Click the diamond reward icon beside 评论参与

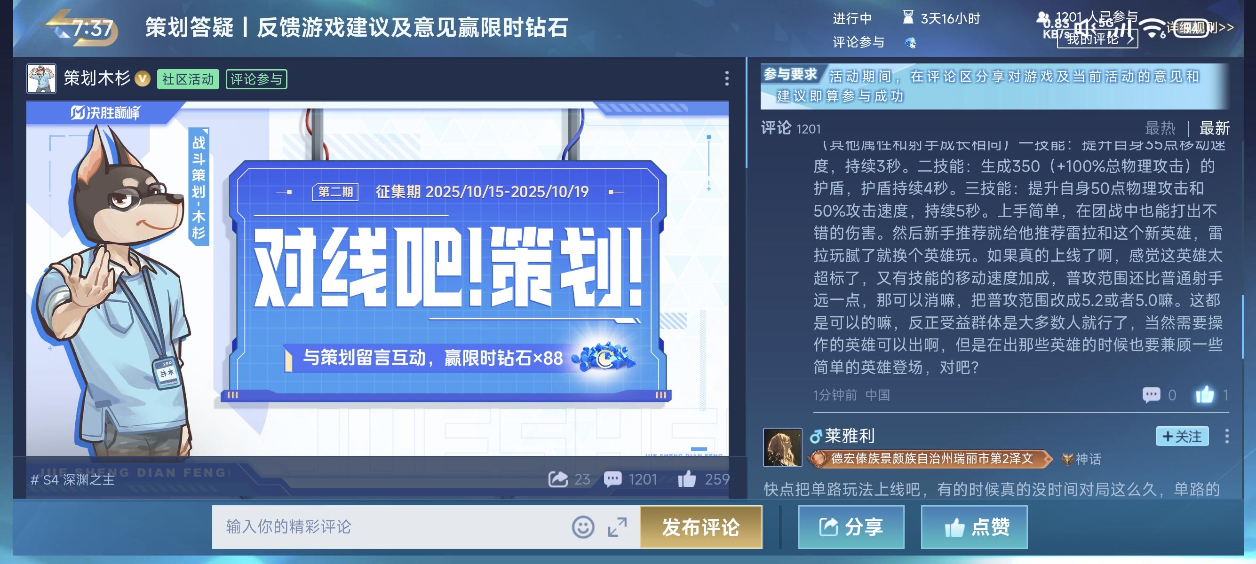(910, 43)
